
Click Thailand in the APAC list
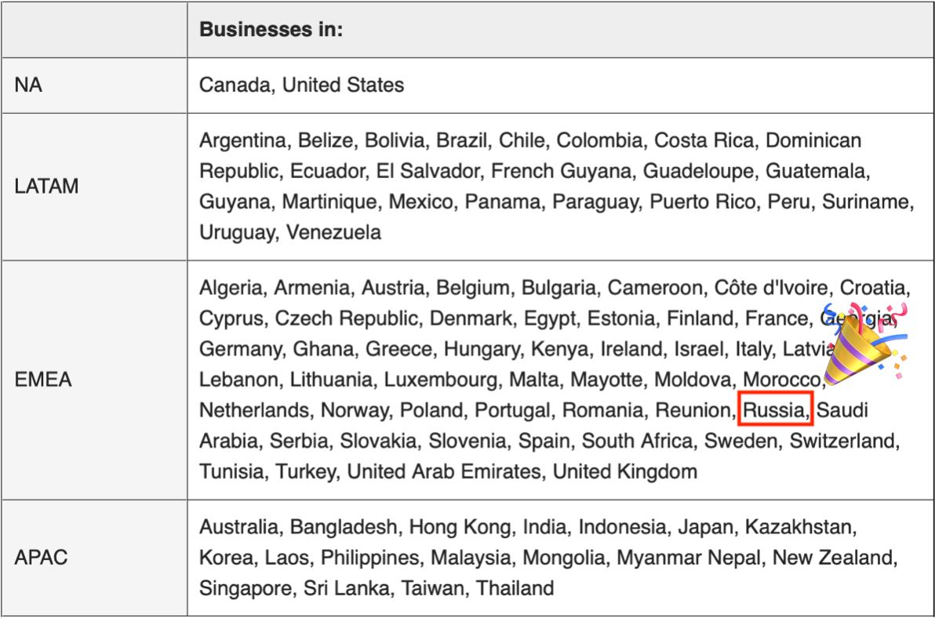[x=515, y=587]
